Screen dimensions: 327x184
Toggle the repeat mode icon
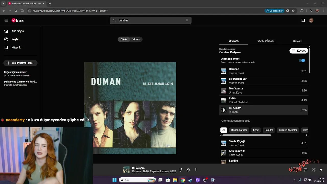306,170
